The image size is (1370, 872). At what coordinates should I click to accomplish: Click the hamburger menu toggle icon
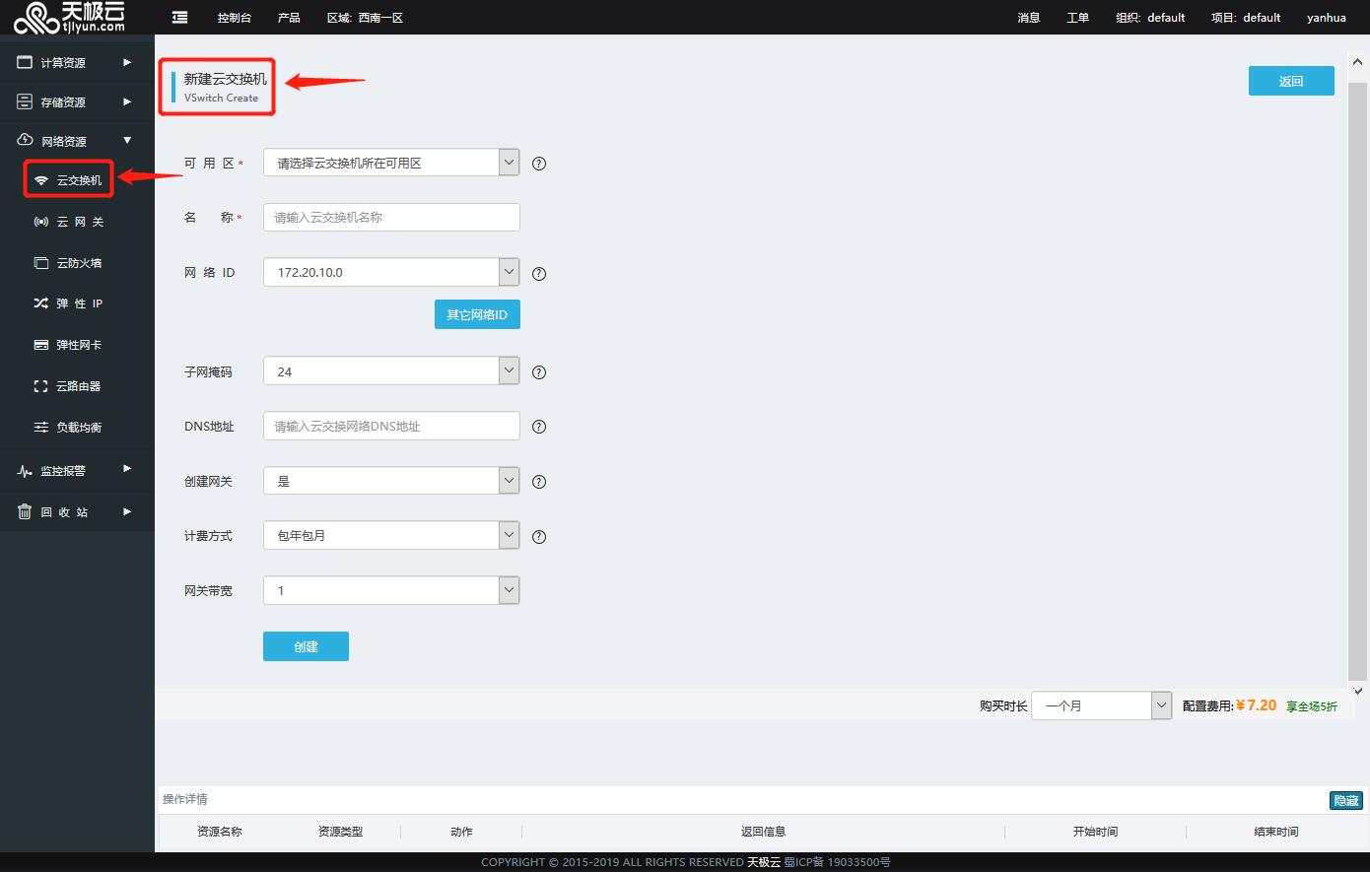tap(179, 18)
